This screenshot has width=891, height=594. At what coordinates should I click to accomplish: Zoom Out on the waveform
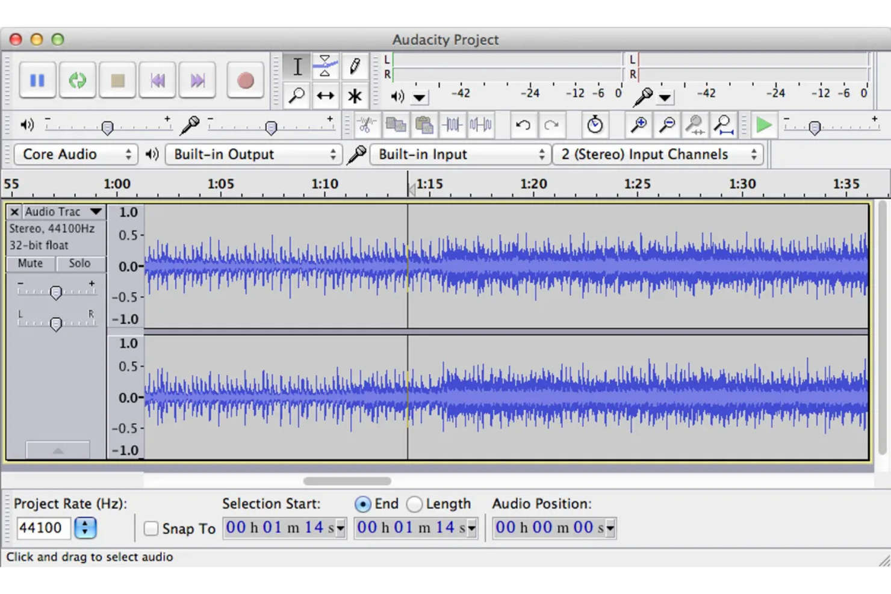point(666,125)
